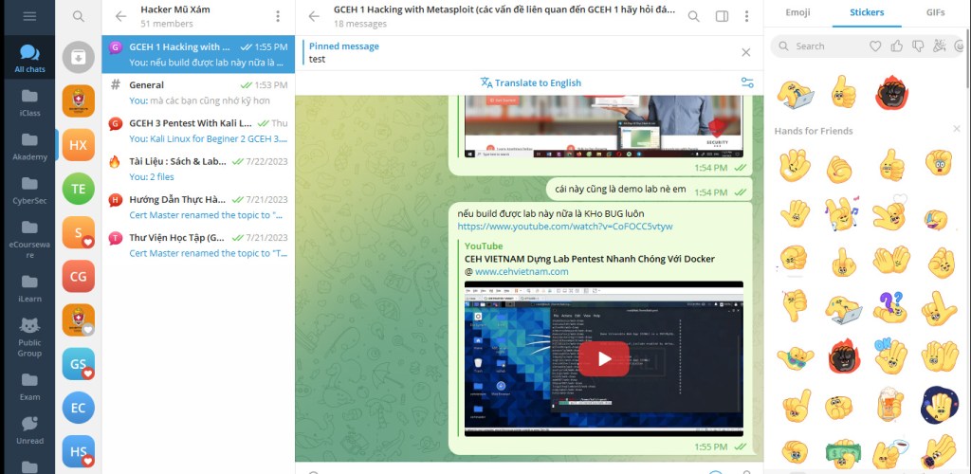
Task: Toggle the right side panel view
Action: (x=722, y=16)
